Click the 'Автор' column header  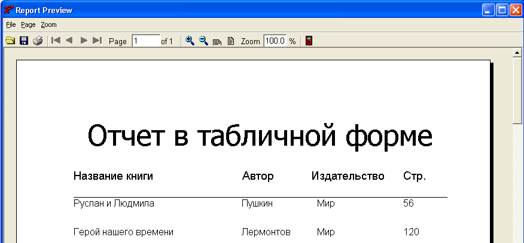click(258, 176)
